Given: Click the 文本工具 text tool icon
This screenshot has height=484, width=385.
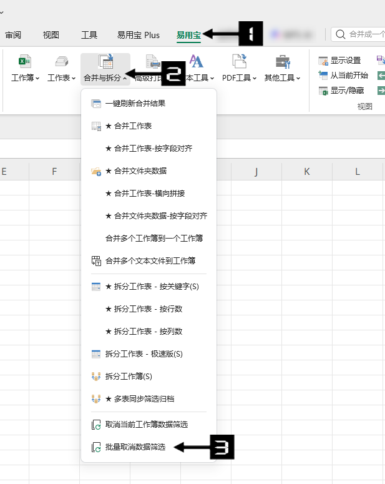Looking at the screenshot, I should 197,61.
